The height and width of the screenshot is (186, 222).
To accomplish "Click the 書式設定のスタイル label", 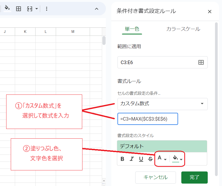I will pos(136,135).
